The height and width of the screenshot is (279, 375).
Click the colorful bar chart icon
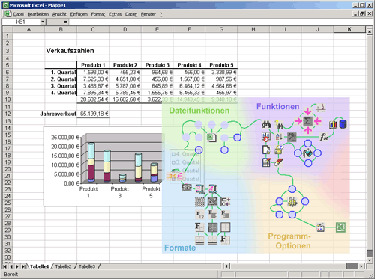(333, 124)
